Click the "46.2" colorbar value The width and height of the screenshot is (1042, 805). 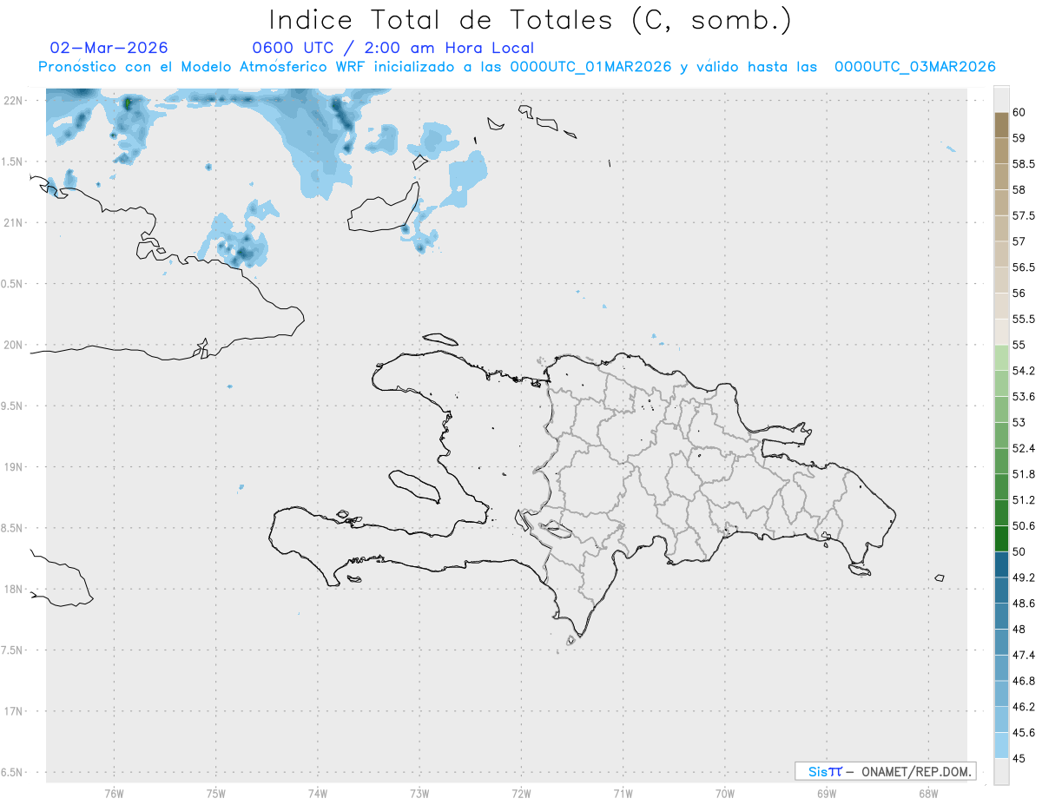coord(1024,707)
